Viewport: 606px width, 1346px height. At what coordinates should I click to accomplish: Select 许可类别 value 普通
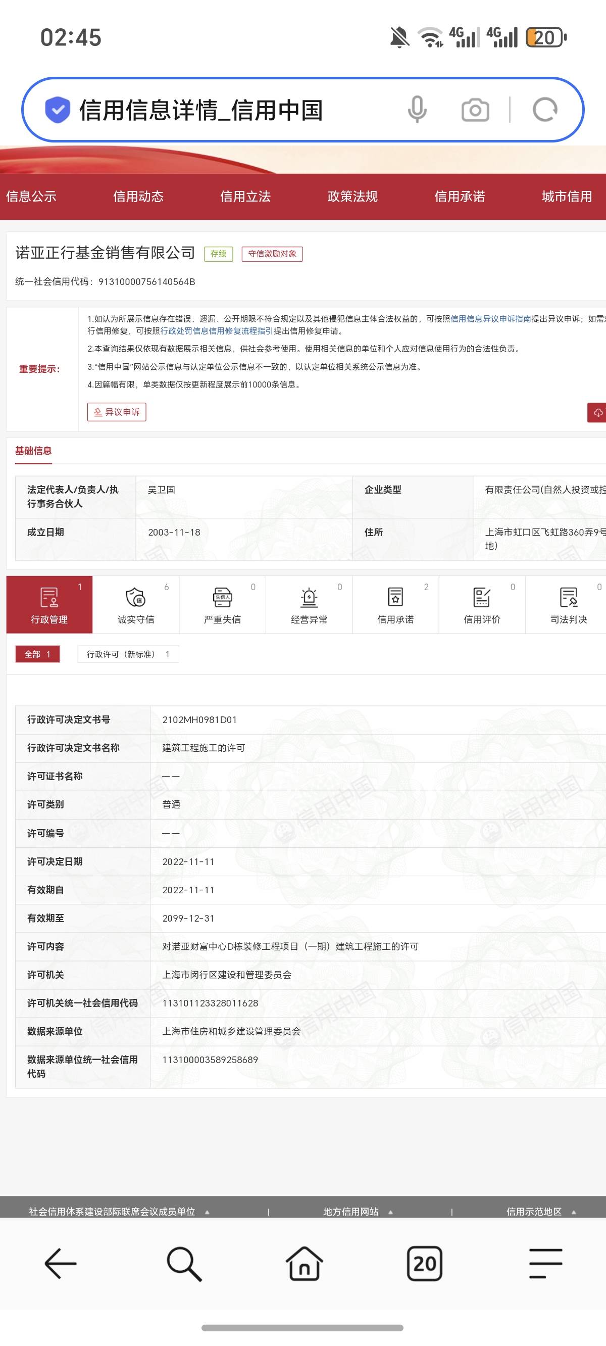tap(171, 805)
